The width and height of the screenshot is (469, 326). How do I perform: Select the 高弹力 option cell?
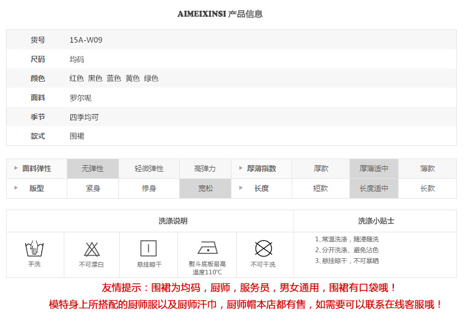point(205,169)
